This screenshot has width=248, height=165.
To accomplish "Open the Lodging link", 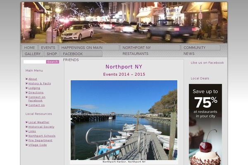I will (x=34, y=88).
